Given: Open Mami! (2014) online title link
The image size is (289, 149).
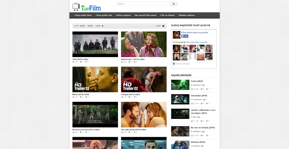Looking at the screenshot, I should coord(81,94).
